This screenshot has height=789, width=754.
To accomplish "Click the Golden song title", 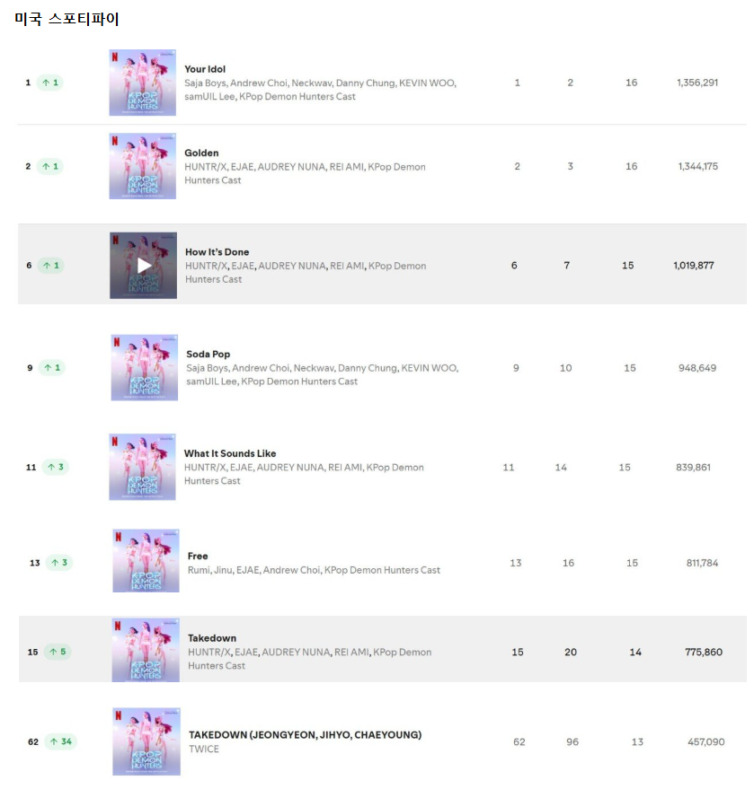I will [x=201, y=153].
